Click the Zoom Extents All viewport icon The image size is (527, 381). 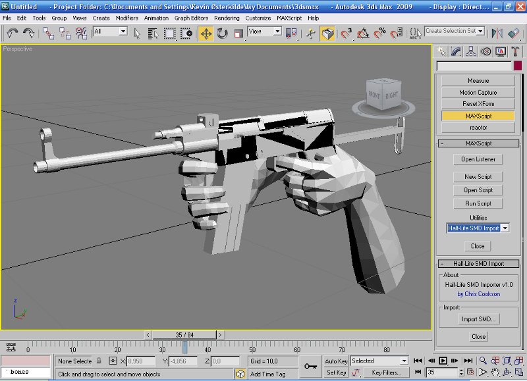pyautogui.click(x=518, y=361)
